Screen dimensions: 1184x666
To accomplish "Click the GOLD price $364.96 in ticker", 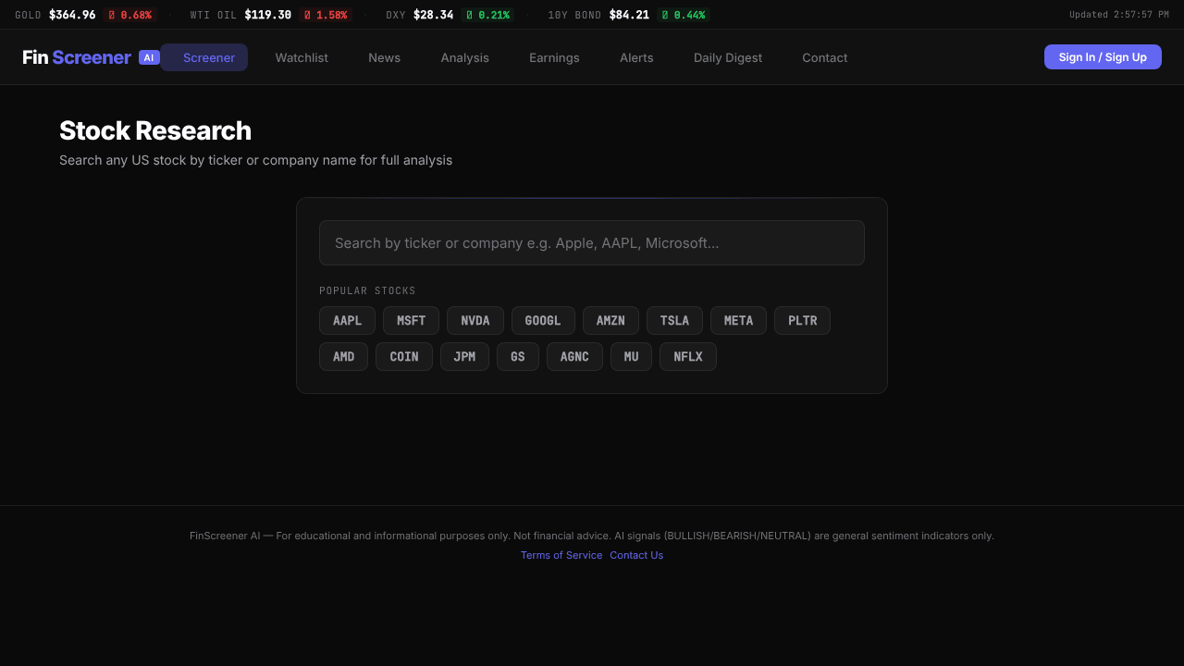I will (72, 15).
